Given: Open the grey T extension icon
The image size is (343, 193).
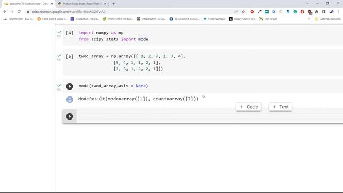Looking at the screenshot, I should coord(281,12).
